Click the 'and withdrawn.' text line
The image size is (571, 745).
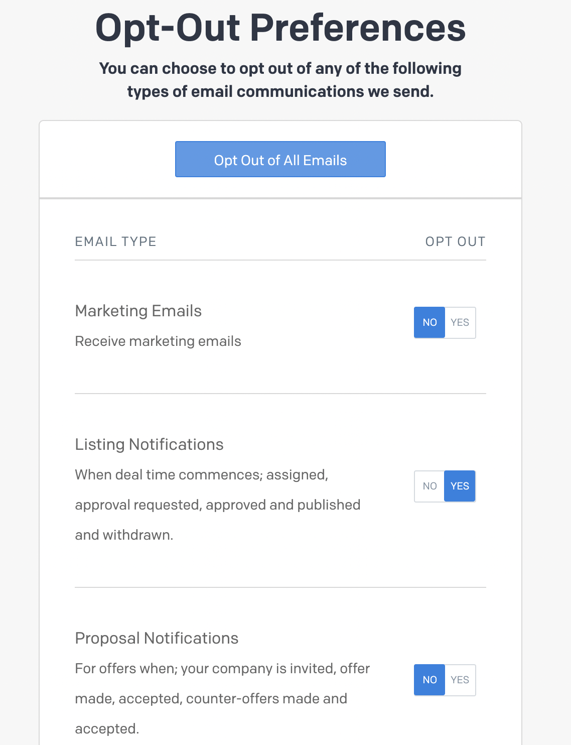(124, 535)
